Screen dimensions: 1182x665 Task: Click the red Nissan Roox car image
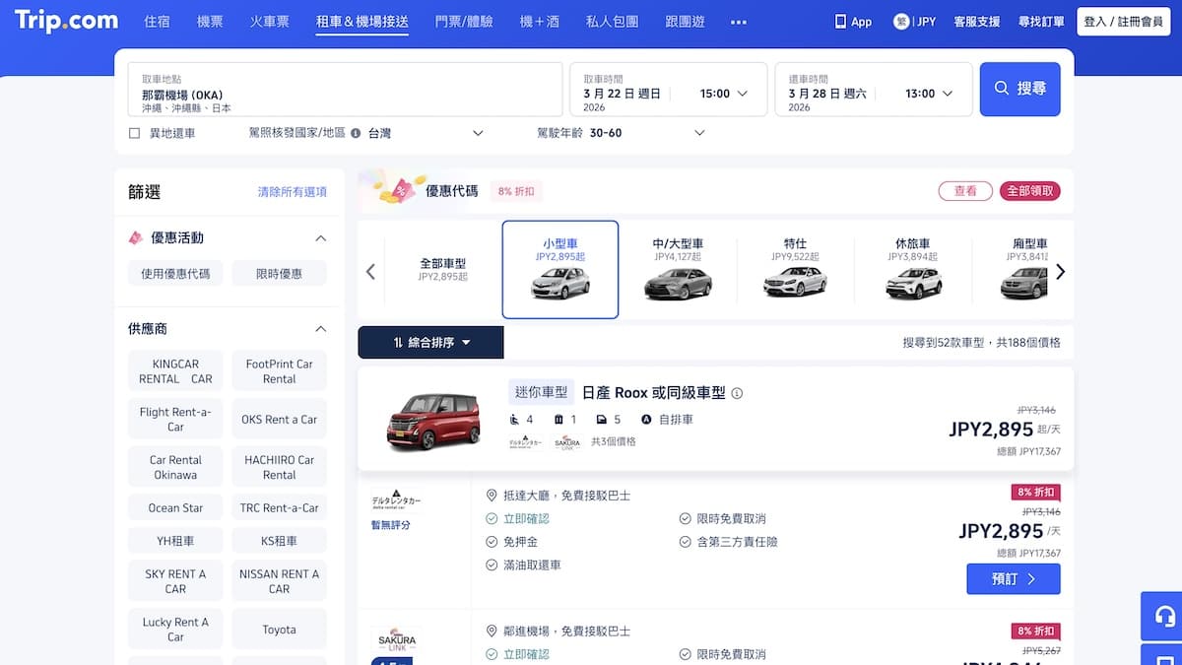432,421
